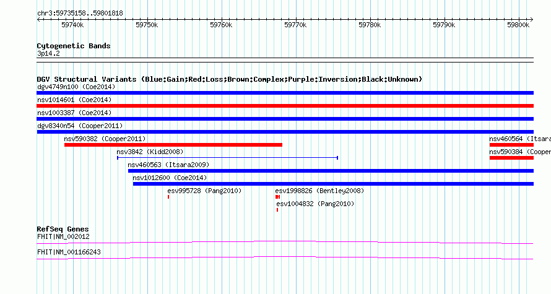Click the 59790k ruler tick label
Screen dimensions: 551x294
coord(444,25)
